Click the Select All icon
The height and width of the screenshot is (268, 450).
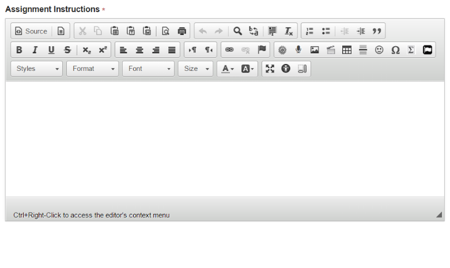coord(273,31)
